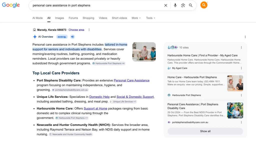
Task: Open Harbourside Home Care My Aged Care result
Action: click(202, 55)
